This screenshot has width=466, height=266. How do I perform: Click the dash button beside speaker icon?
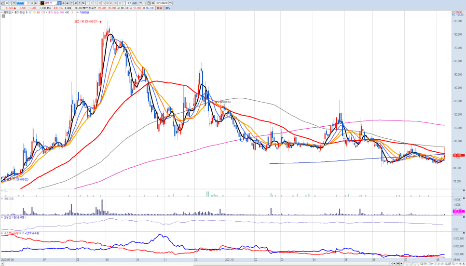pos(39,3)
